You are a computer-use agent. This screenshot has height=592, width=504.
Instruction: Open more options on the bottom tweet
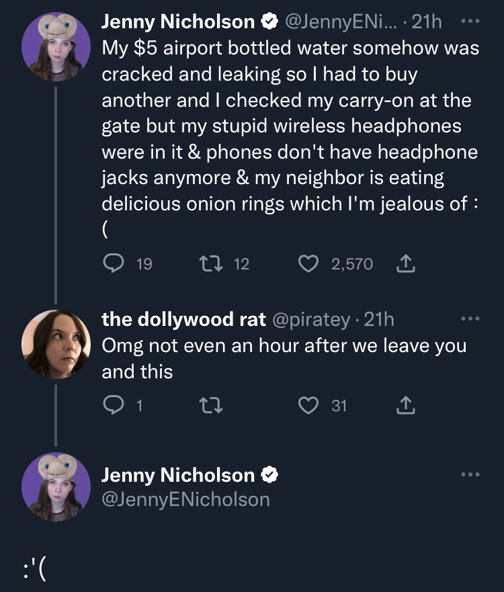470,474
